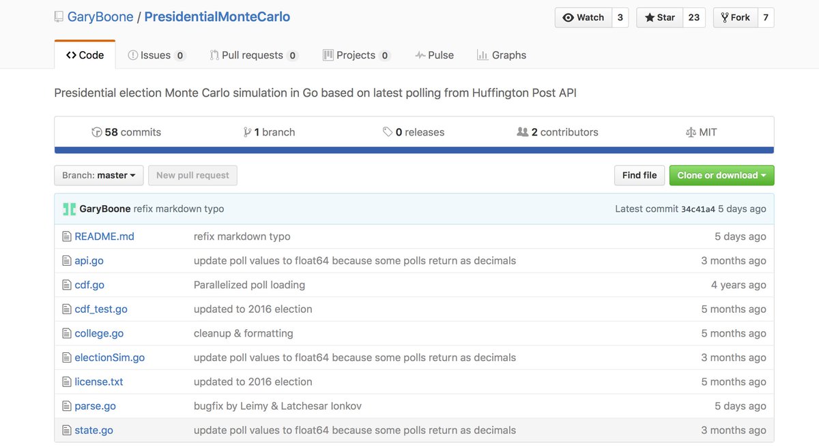Click the file icon next to parse.go
The image size is (819, 447).
tap(67, 406)
